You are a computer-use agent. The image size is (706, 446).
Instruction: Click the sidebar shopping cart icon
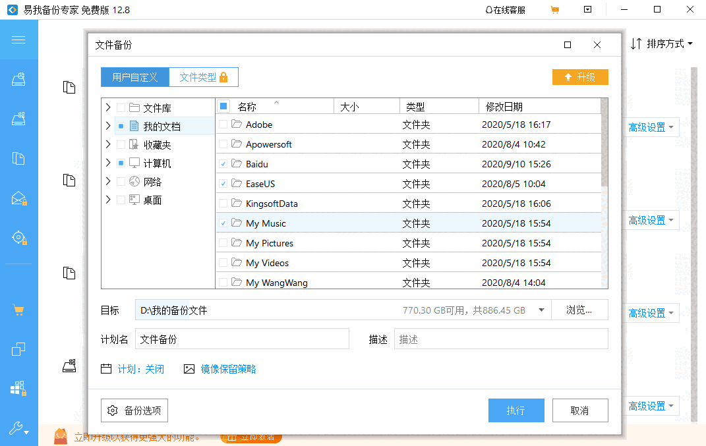pyautogui.click(x=18, y=310)
